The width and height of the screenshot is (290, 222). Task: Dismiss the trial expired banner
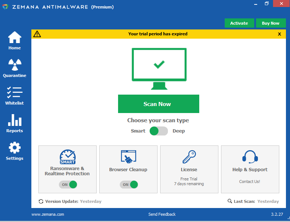pyautogui.click(x=279, y=34)
